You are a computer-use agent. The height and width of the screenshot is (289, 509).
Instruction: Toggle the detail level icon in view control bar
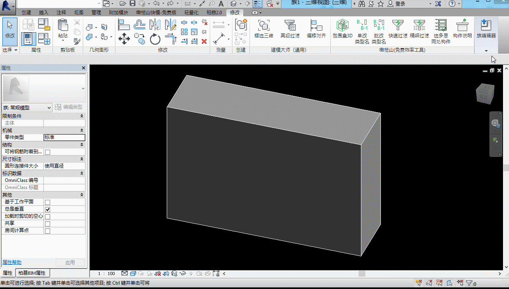coord(125,273)
